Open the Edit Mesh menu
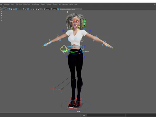Viewport: 156px width, 117px height. (x=19, y=4)
